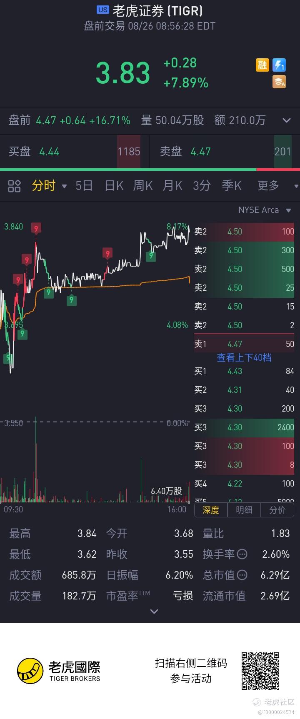Switch to the 3分 chart tab
Viewport: 300px width, 719px height.
coord(202,185)
